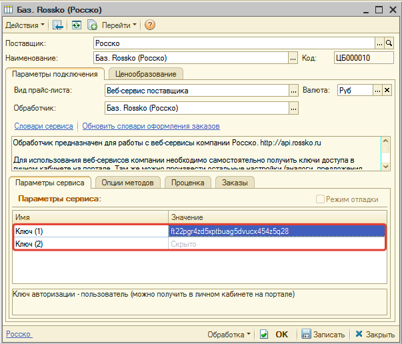The width and height of the screenshot is (402, 344).
Task: Click the Валюта field with Руб
Action: coord(355,91)
